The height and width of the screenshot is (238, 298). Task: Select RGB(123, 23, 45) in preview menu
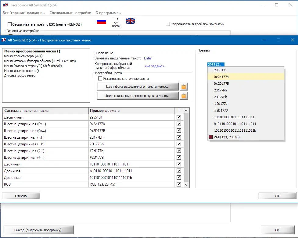[246, 137]
